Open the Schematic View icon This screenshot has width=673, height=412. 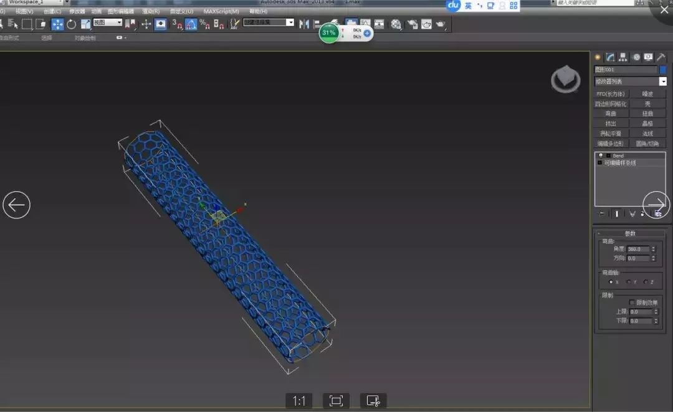379,24
